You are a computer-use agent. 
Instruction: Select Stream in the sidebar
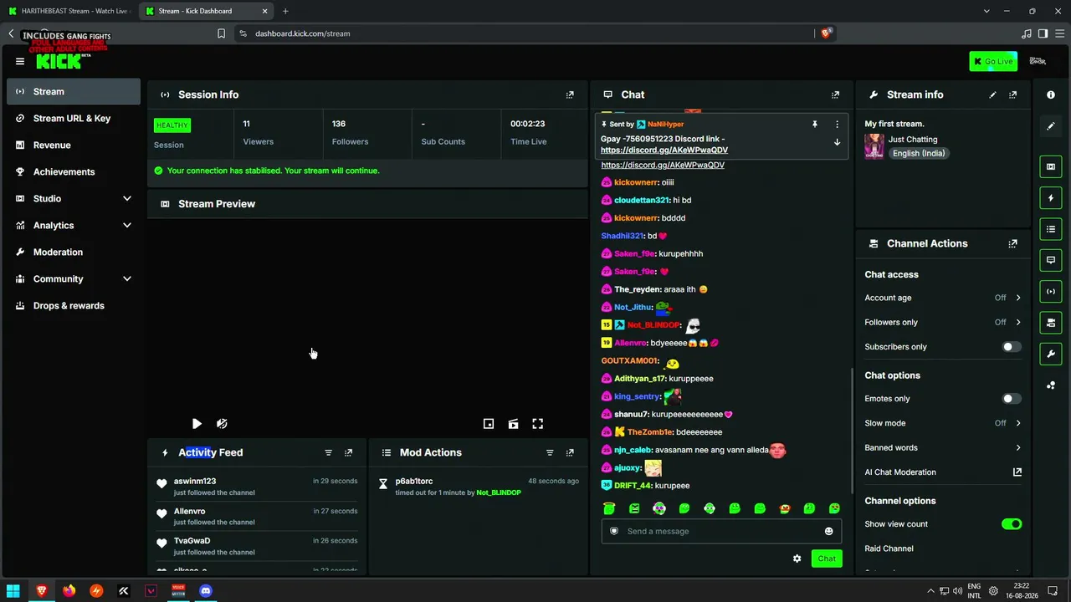74,91
